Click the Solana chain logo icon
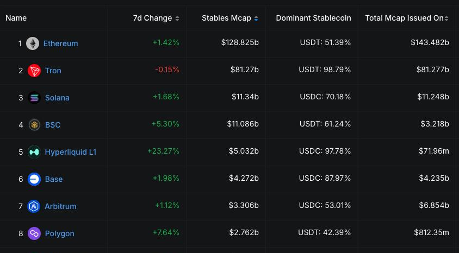The height and width of the screenshot is (253, 459). (34, 98)
